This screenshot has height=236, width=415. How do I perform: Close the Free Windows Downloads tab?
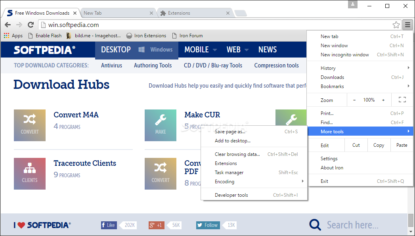(x=75, y=13)
